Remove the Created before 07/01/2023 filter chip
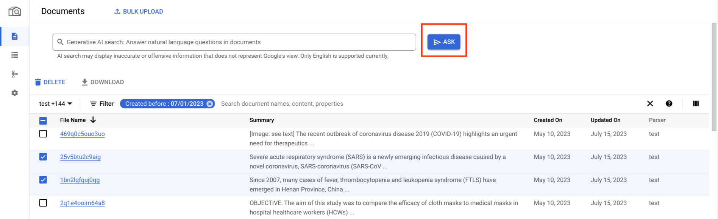Screen dimensions: 718x219 click(x=210, y=104)
